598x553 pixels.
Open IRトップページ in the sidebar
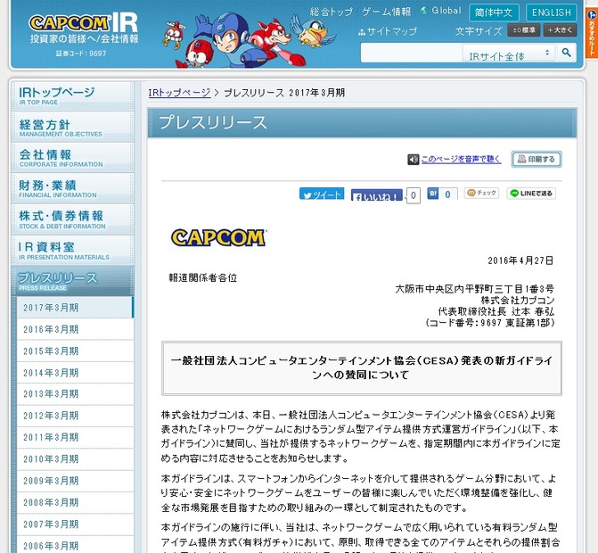(72, 95)
